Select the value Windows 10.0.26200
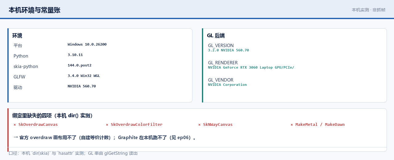The height and width of the screenshot is (160, 394). (87, 44)
